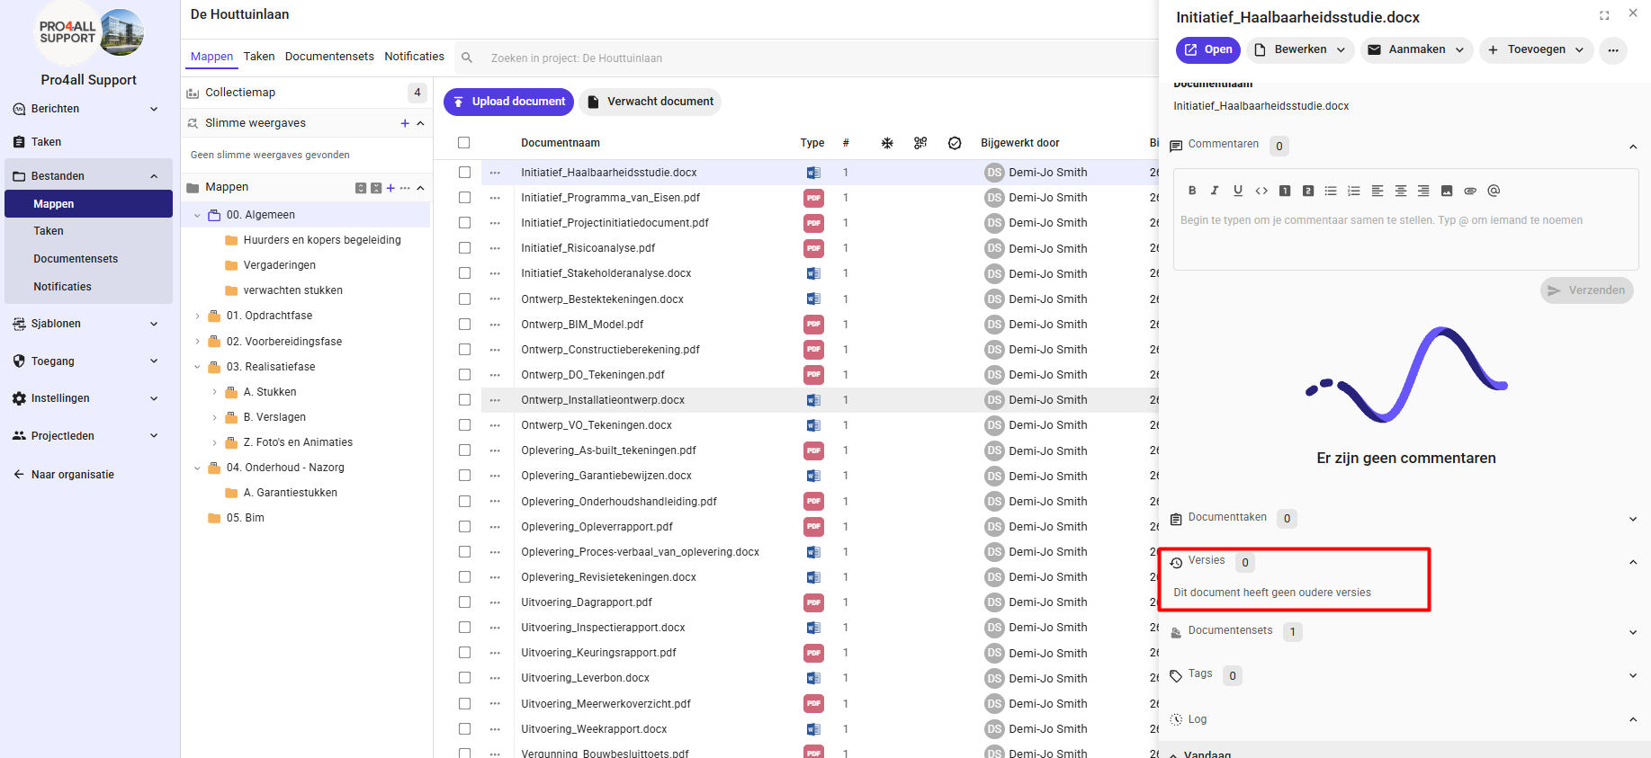Click the Upload document button
The height and width of the screenshot is (758, 1651).
coord(508,102)
